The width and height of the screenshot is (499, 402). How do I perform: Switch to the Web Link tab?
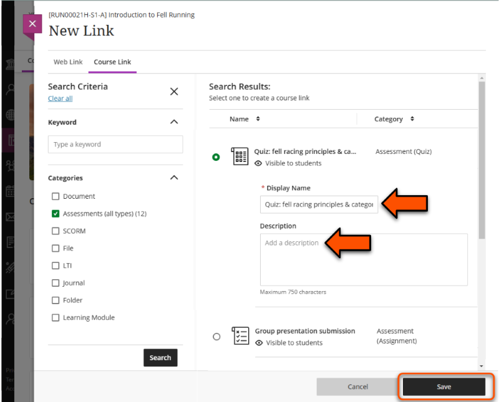pos(68,62)
